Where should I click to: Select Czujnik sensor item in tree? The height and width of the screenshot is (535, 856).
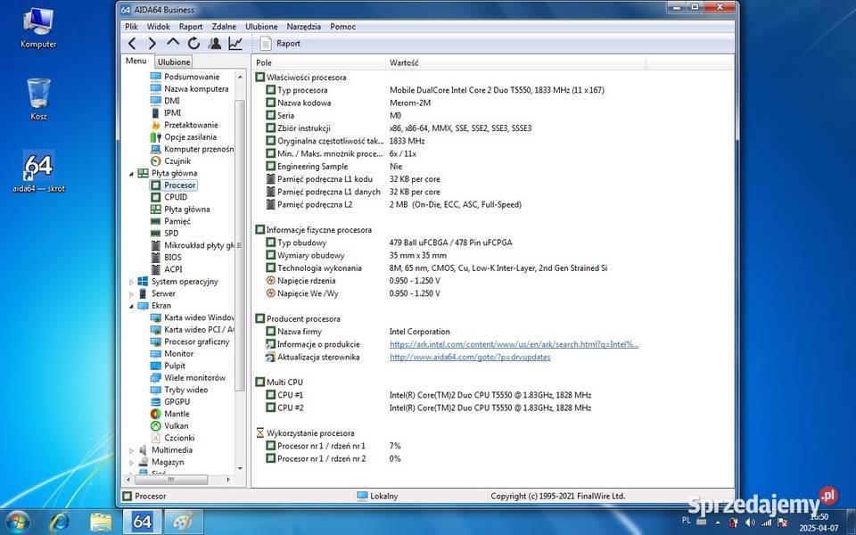tap(177, 160)
